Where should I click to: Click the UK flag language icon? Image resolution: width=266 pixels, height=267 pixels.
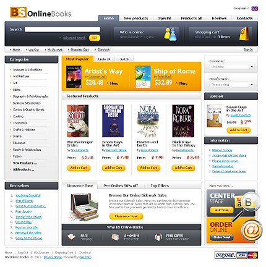255,9
